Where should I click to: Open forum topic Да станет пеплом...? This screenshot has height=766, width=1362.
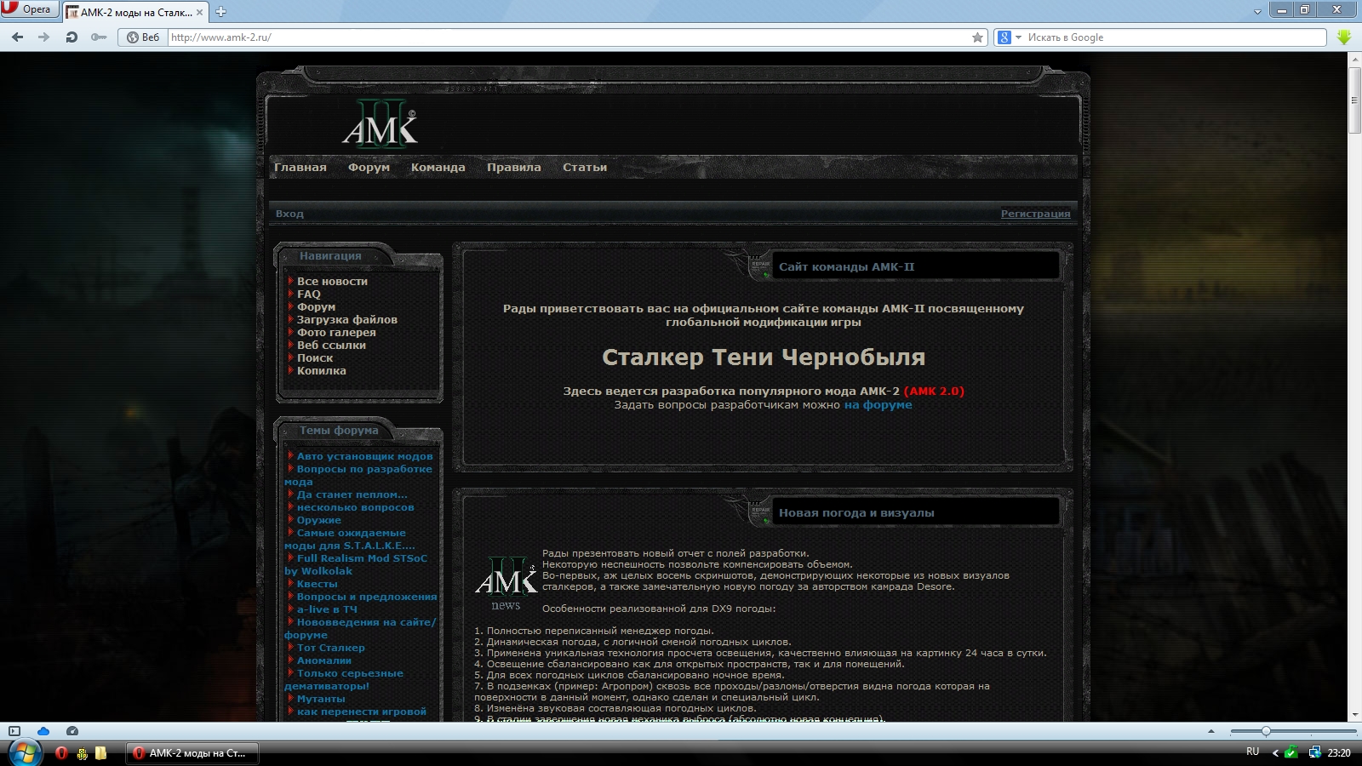click(352, 494)
